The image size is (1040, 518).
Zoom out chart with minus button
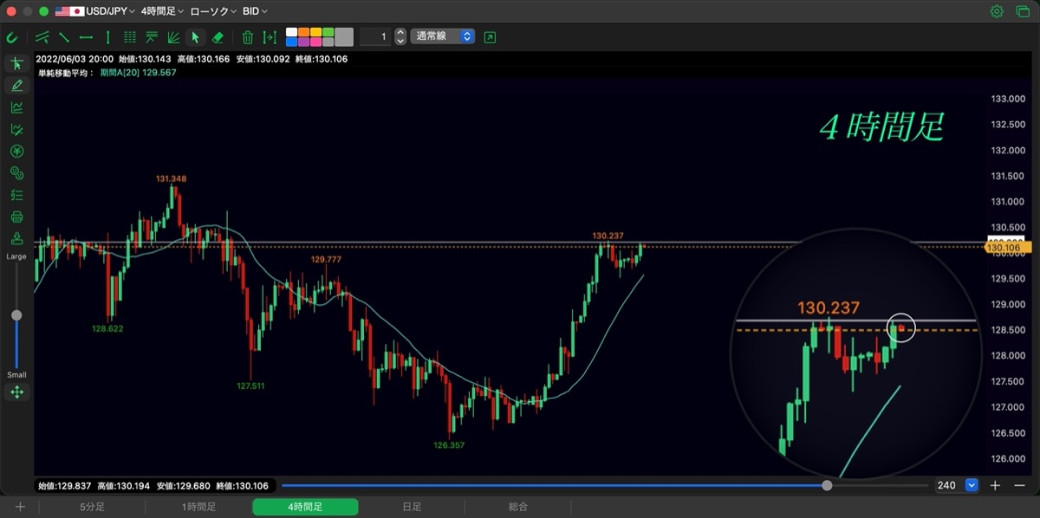1019,485
